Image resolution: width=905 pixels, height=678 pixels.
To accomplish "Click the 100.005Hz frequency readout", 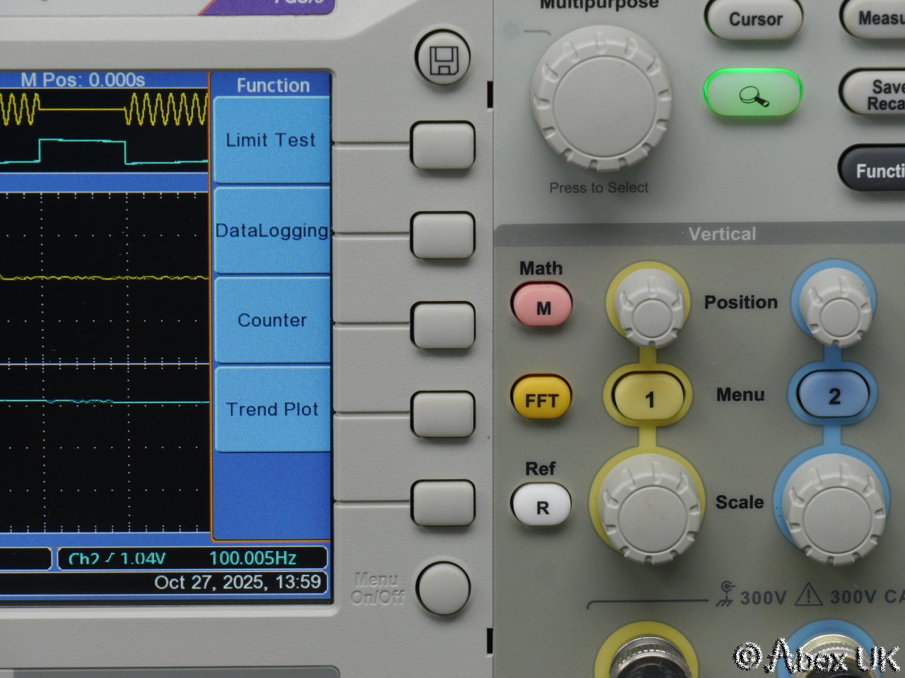I will (x=252, y=558).
